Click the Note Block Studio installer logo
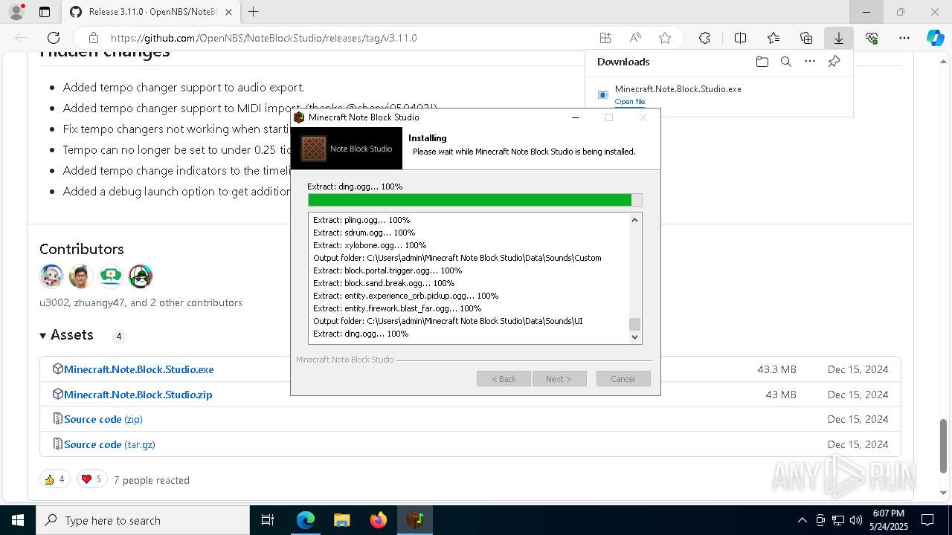The width and height of the screenshot is (952, 535). point(347,149)
